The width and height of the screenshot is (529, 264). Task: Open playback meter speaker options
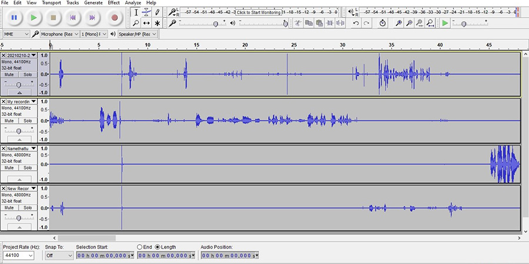click(352, 12)
